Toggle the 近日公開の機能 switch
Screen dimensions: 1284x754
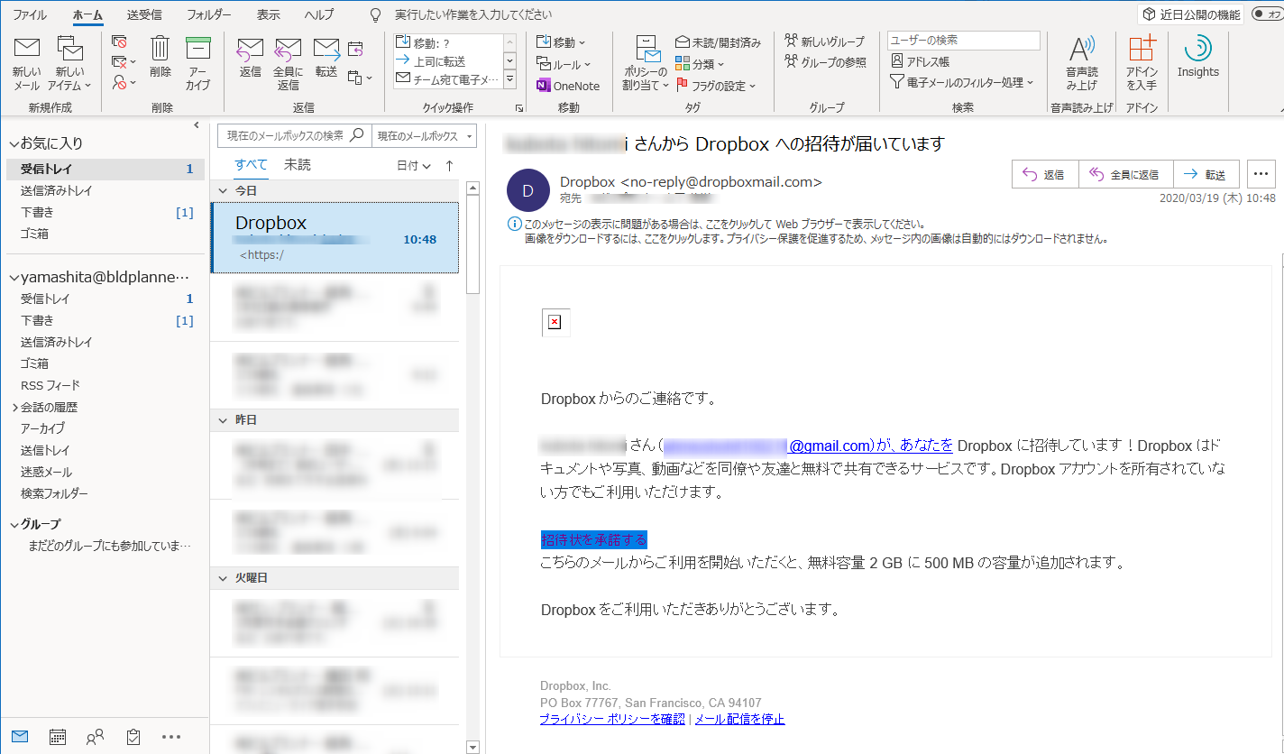click(x=1266, y=14)
